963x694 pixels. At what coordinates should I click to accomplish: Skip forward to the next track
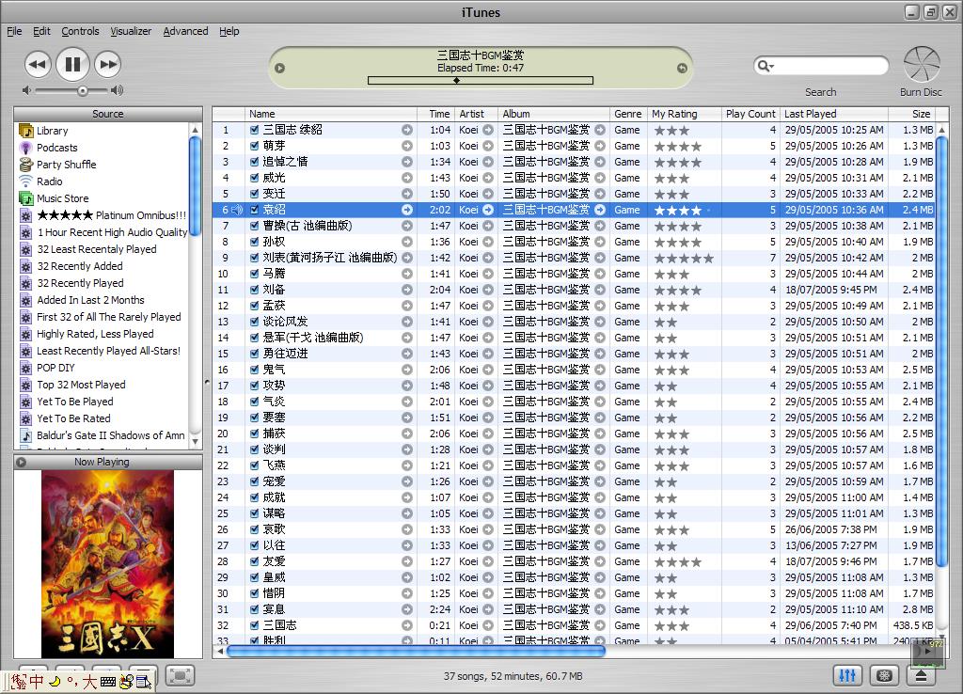click(108, 65)
